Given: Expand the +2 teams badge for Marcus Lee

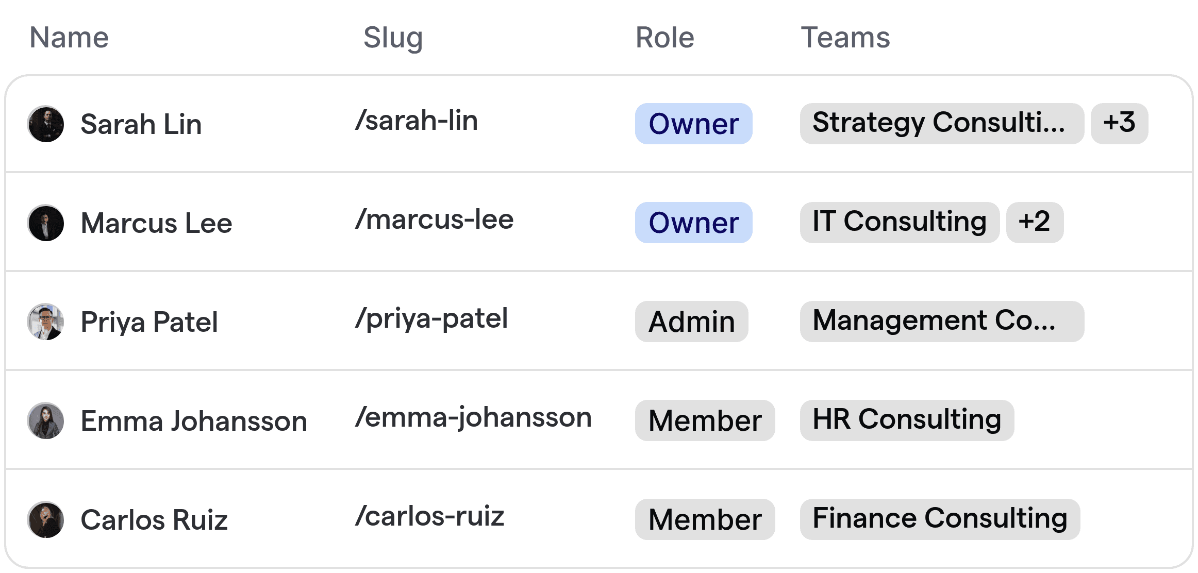Looking at the screenshot, I should coord(1034,223).
